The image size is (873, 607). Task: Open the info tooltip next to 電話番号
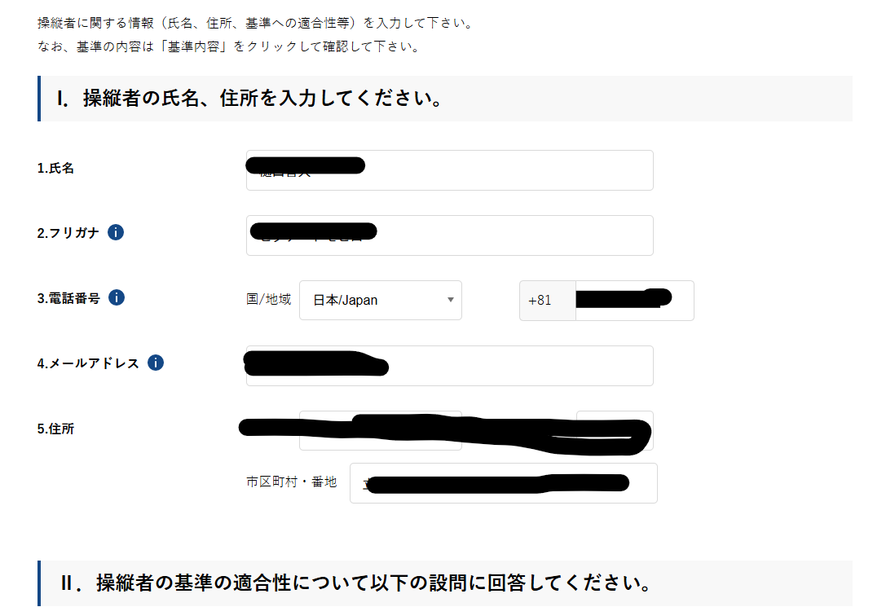coord(117,298)
